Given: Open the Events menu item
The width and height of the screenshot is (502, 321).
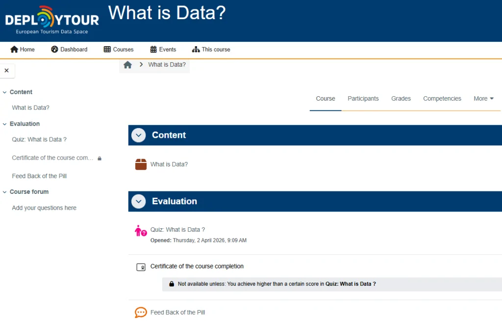Looking at the screenshot, I should coord(163,50).
